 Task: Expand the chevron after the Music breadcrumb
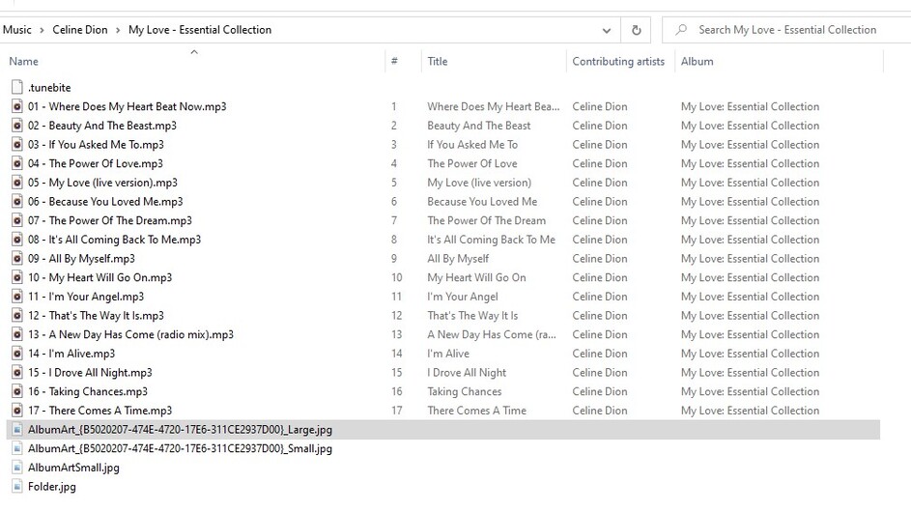click(x=42, y=30)
